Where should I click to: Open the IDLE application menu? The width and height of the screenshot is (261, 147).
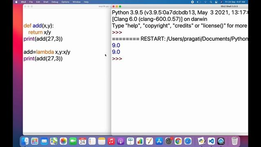(x=24, y=2)
